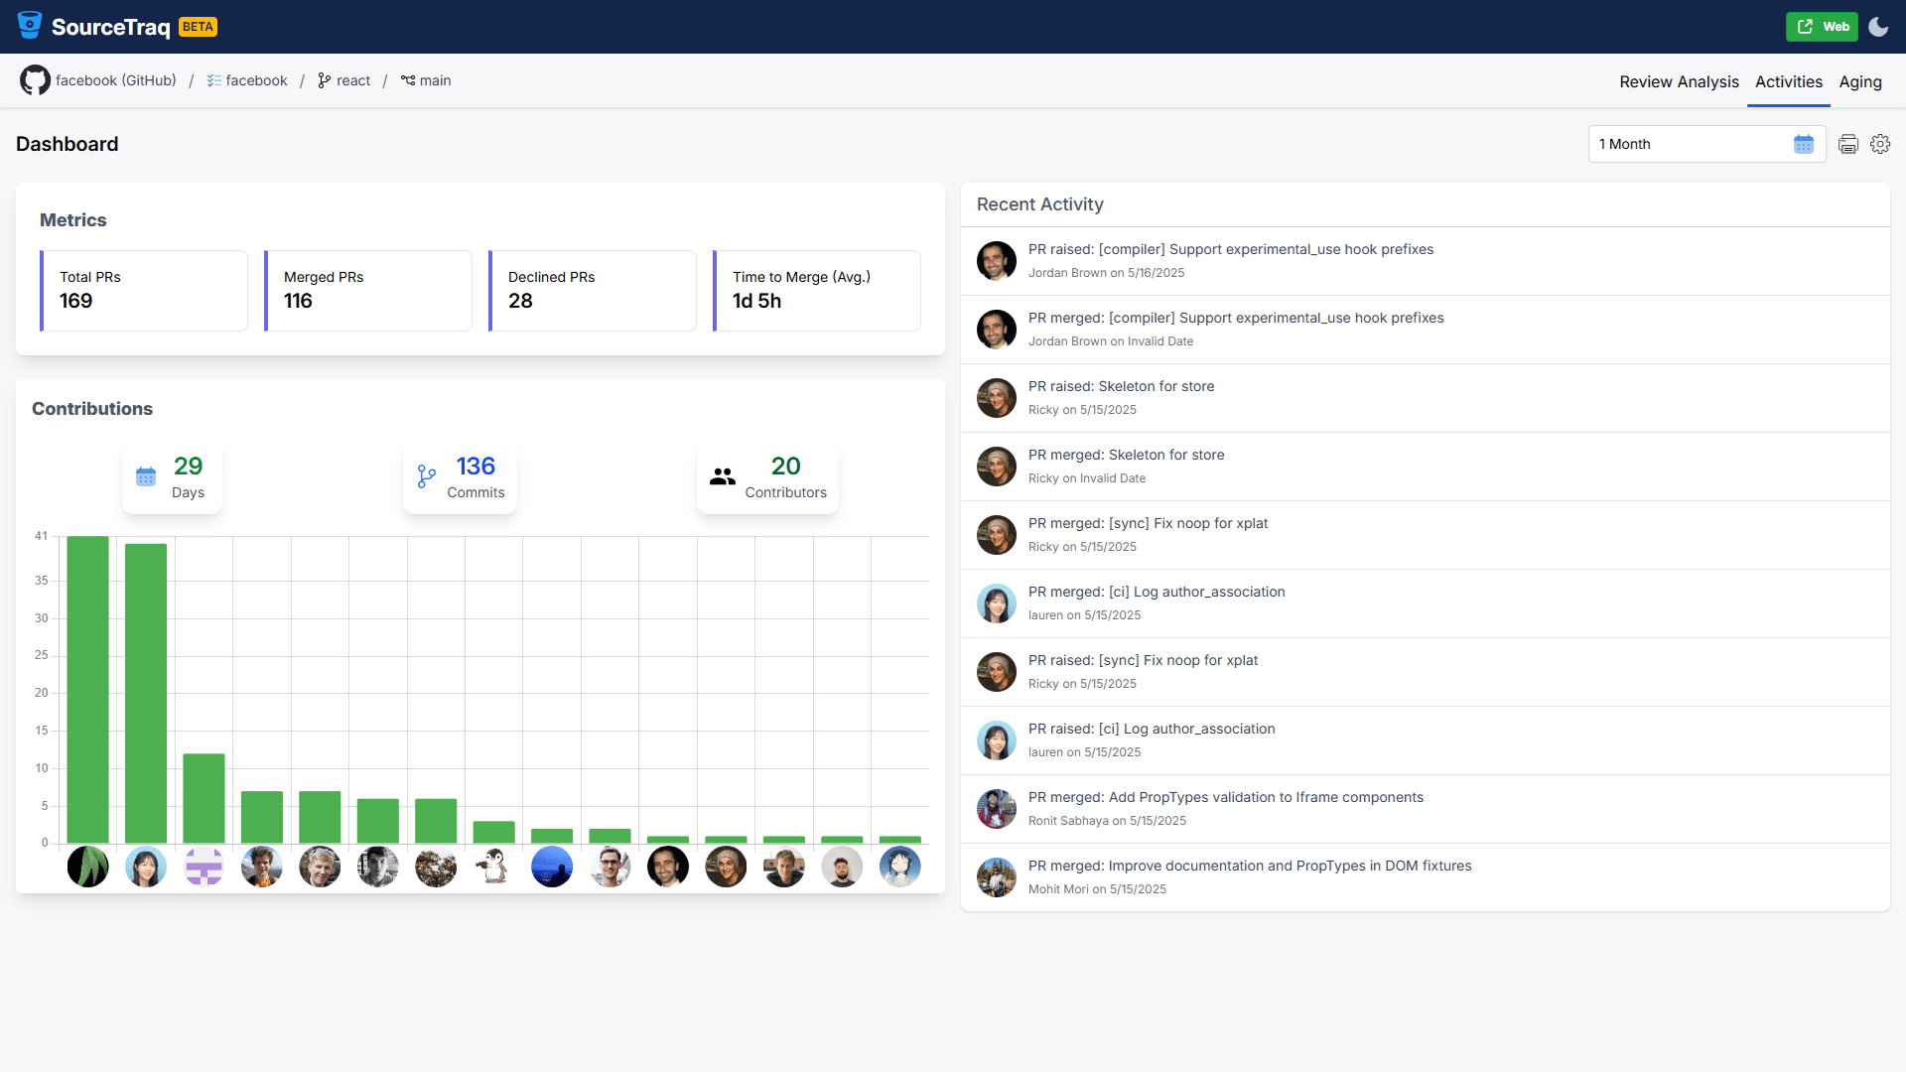
Task: Select the branch icon next to react
Action: pyautogui.click(x=324, y=80)
